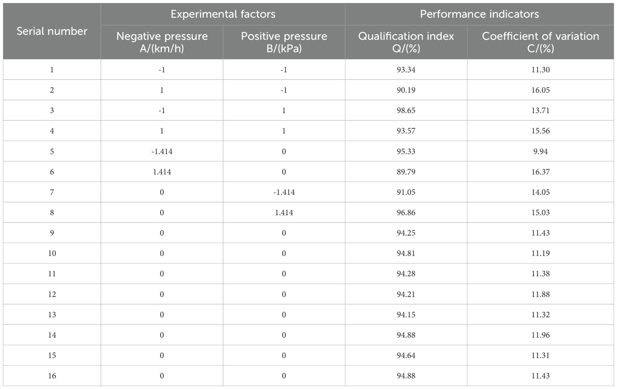Select serial number 16 cell
617x389 pixels.
[x=52, y=376]
